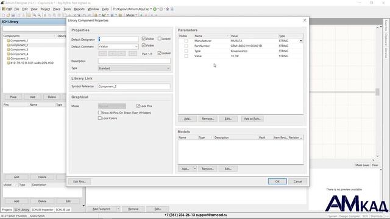Screen dimensions: 390x219
Task: Open STRING type dropdown in Manufacturer row
Action: coord(300,41)
